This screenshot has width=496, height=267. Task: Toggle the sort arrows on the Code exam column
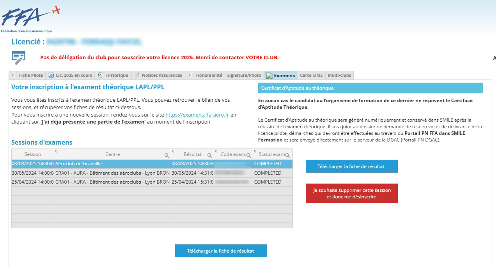(216, 151)
